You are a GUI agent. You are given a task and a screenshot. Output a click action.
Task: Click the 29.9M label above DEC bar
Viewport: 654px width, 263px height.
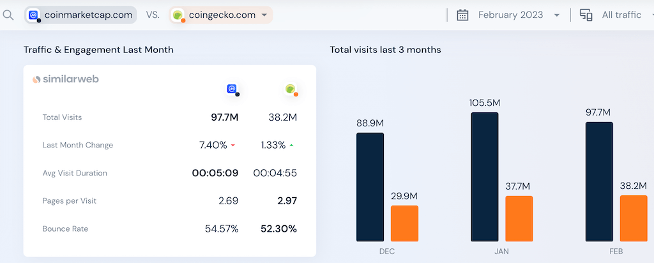coord(404,196)
